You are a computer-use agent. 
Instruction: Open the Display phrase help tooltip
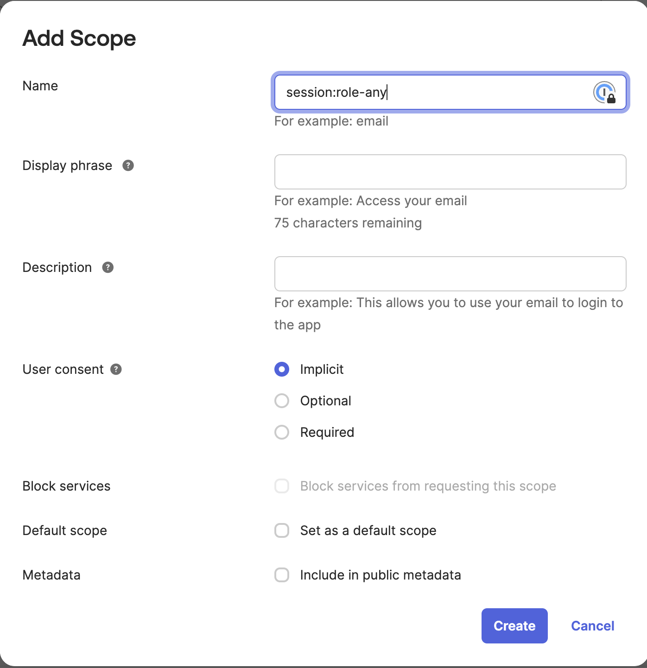[128, 165]
